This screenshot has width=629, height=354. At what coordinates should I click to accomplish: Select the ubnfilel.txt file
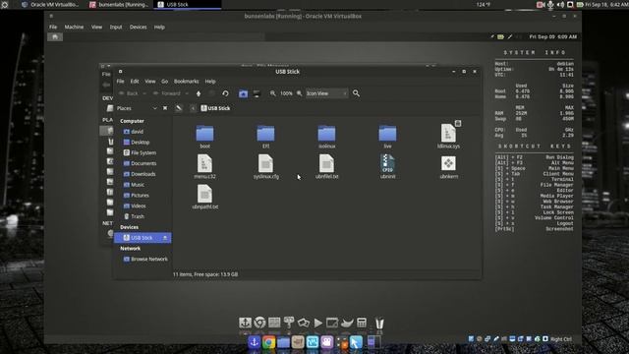(x=326, y=167)
